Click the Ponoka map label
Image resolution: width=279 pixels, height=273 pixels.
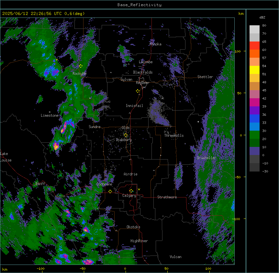(155, 44)
